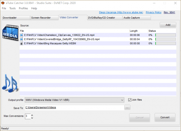Open the Help menu

34,8
